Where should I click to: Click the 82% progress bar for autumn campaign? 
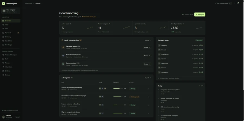[118, 97]
